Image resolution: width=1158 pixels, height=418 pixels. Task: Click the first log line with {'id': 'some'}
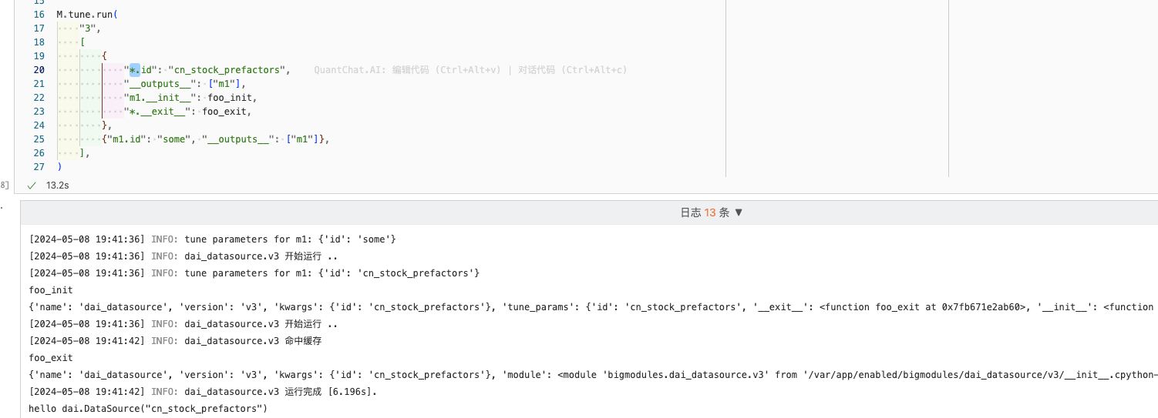coord(213,239)
